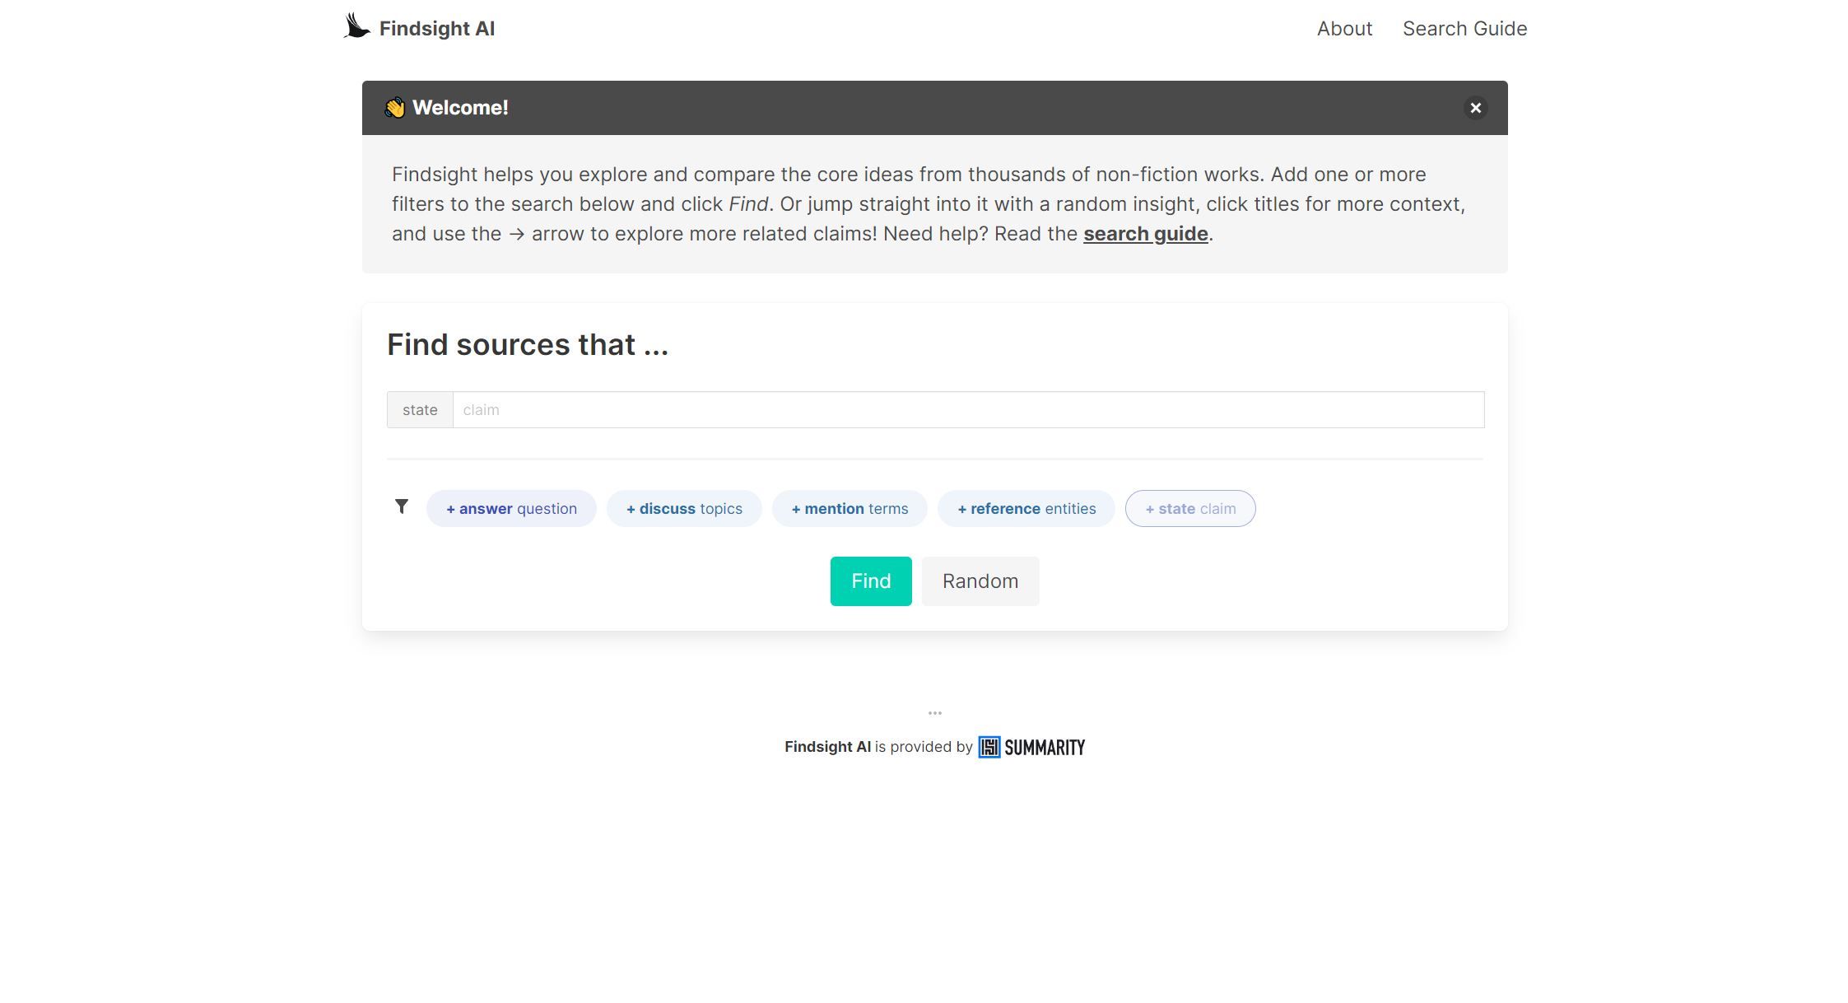Screen dimensions: 1848x1003
Task: Click the 'Findsight AI' text in the footer
Action: click(827, 746)
